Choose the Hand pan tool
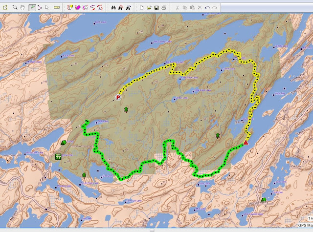This screenshot has width=313, height=232. pyautogui.click(x=23, y=8)
